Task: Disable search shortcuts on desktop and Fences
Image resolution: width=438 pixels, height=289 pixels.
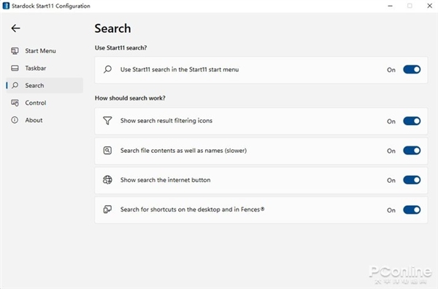Action: point(412,210)
